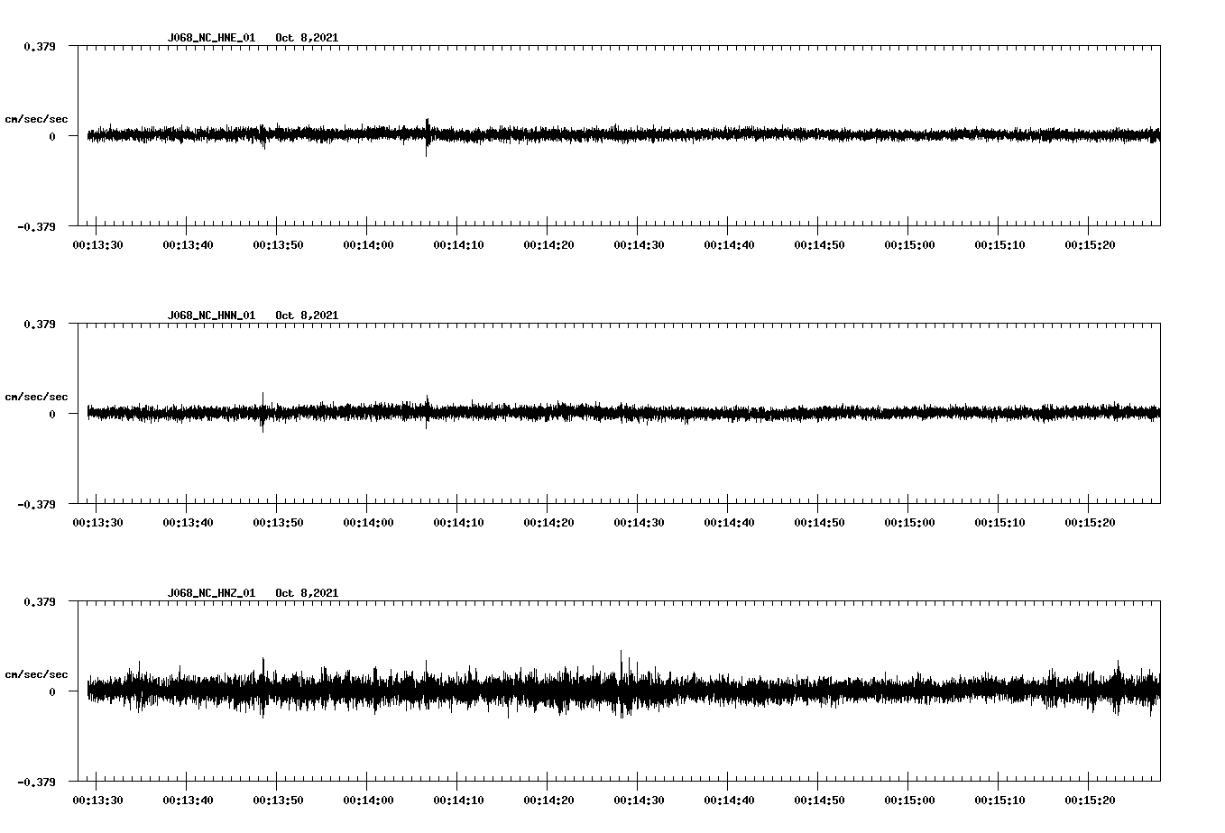Click the HNN trace spike before 00:13:50
The width and height of the screenshot is (1225, 833).
click(262, 412)
